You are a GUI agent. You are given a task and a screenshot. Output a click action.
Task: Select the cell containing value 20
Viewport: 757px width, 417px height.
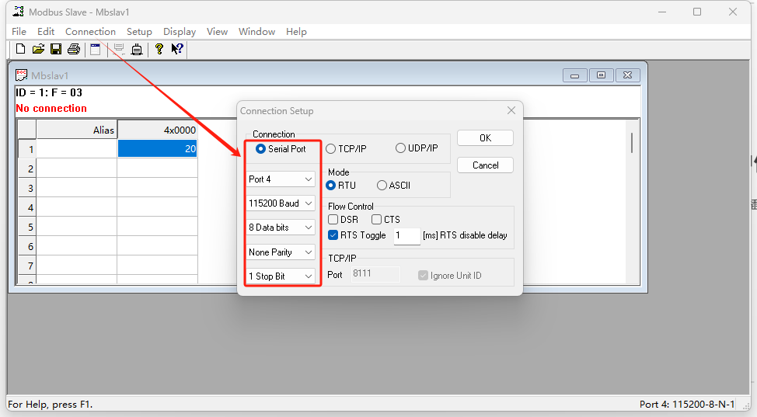pyautogui.click(x=158, y=148)
